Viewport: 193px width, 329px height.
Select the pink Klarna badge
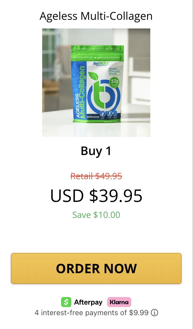coord(119,302)
